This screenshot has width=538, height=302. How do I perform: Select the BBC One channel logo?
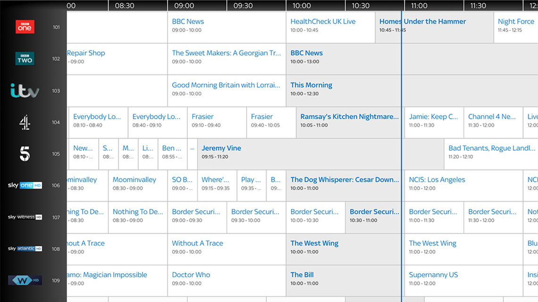tap(25, 27)
